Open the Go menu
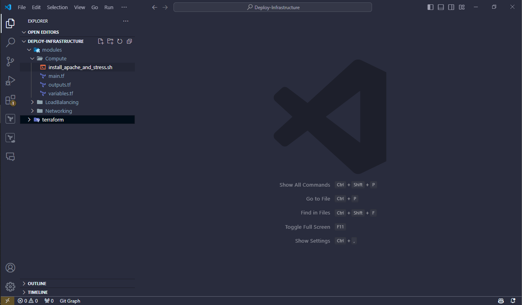522x305 pixels. pyautogui.click(x=95, y=7)
